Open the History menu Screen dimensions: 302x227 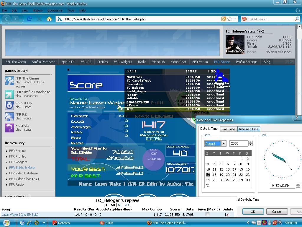click(37, 10)
